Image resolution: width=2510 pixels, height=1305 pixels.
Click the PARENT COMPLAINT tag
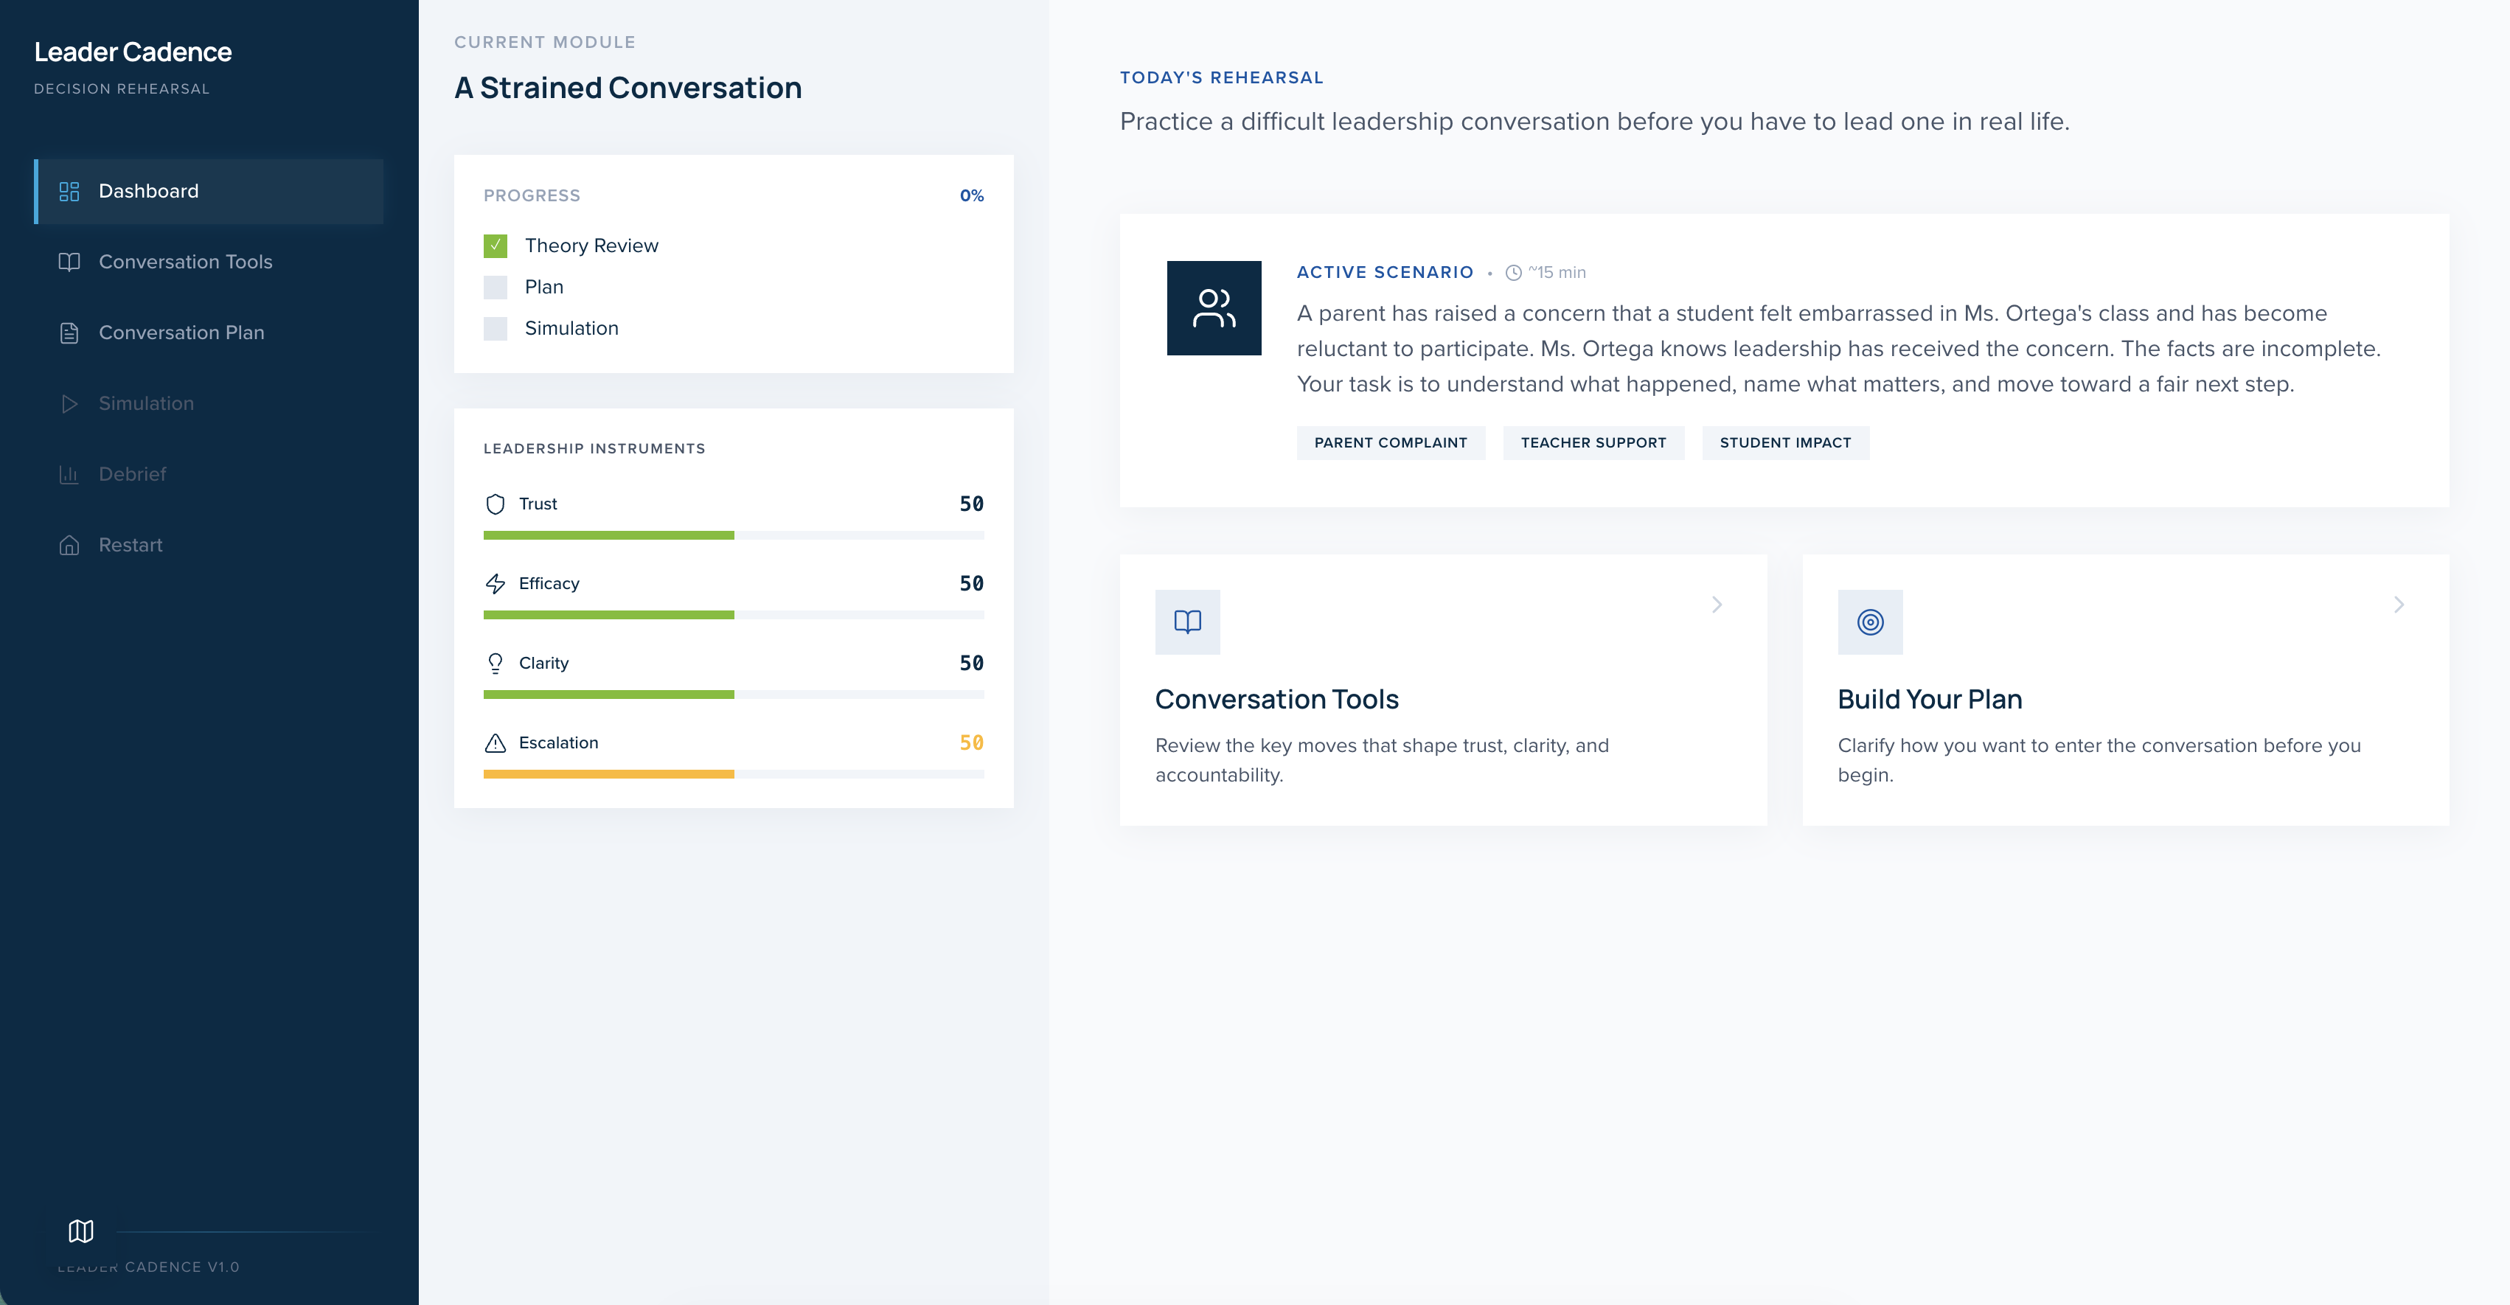point(1391,442)
